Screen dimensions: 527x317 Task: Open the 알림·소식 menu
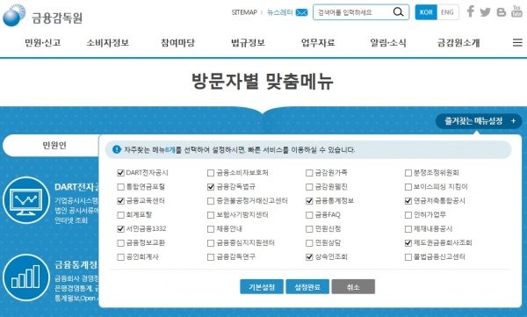coord(388,43)
